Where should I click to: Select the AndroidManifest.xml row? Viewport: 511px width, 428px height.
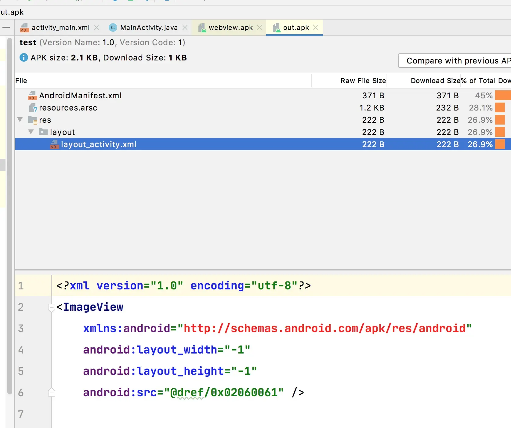[263, 96]
